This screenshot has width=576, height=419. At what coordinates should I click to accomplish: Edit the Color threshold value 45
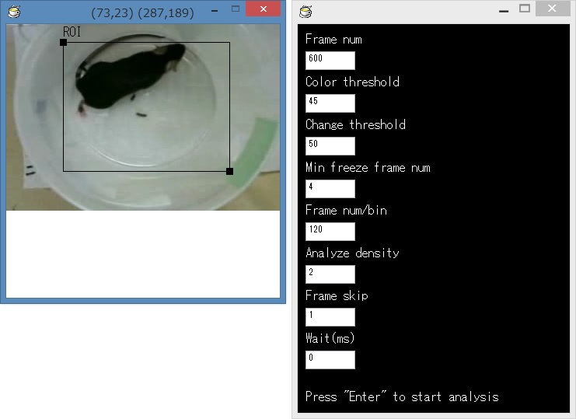[330, 103]
